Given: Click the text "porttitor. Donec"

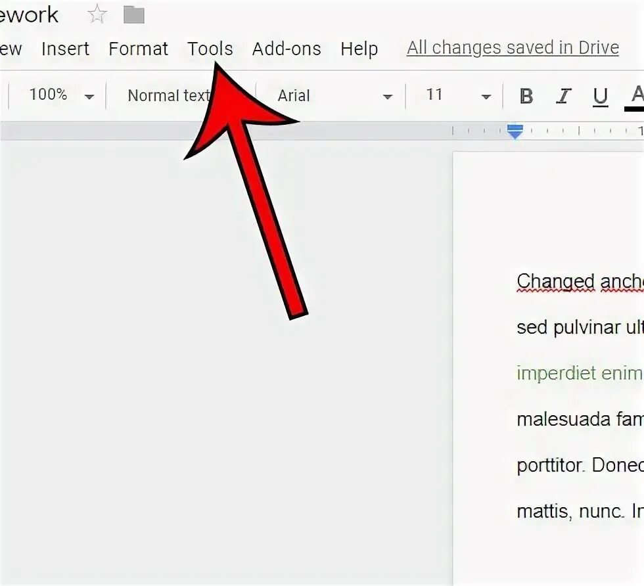Looking at the screenshot, I should [x=580, y=466].
